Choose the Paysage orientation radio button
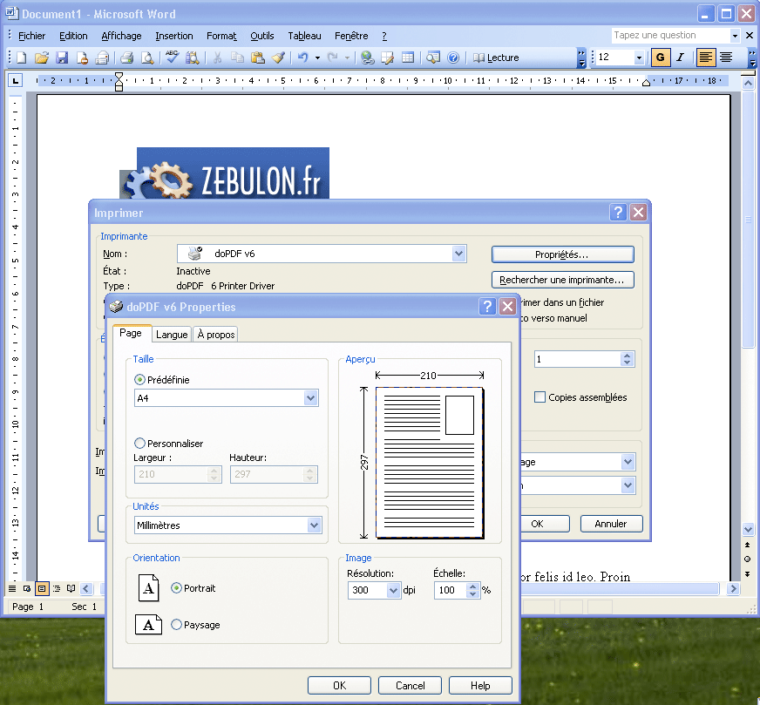 click(x=176, y=625)
